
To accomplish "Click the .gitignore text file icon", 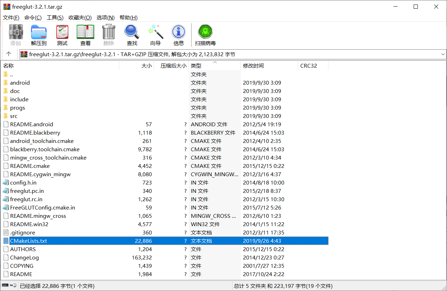I will point(6,232).
